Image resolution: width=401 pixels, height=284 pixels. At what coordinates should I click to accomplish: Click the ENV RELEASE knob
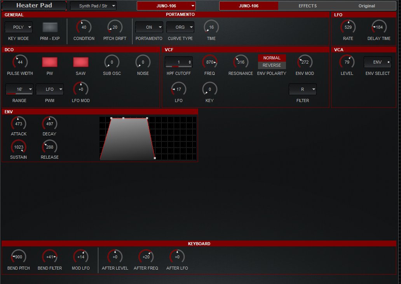[x=50, y=147]
